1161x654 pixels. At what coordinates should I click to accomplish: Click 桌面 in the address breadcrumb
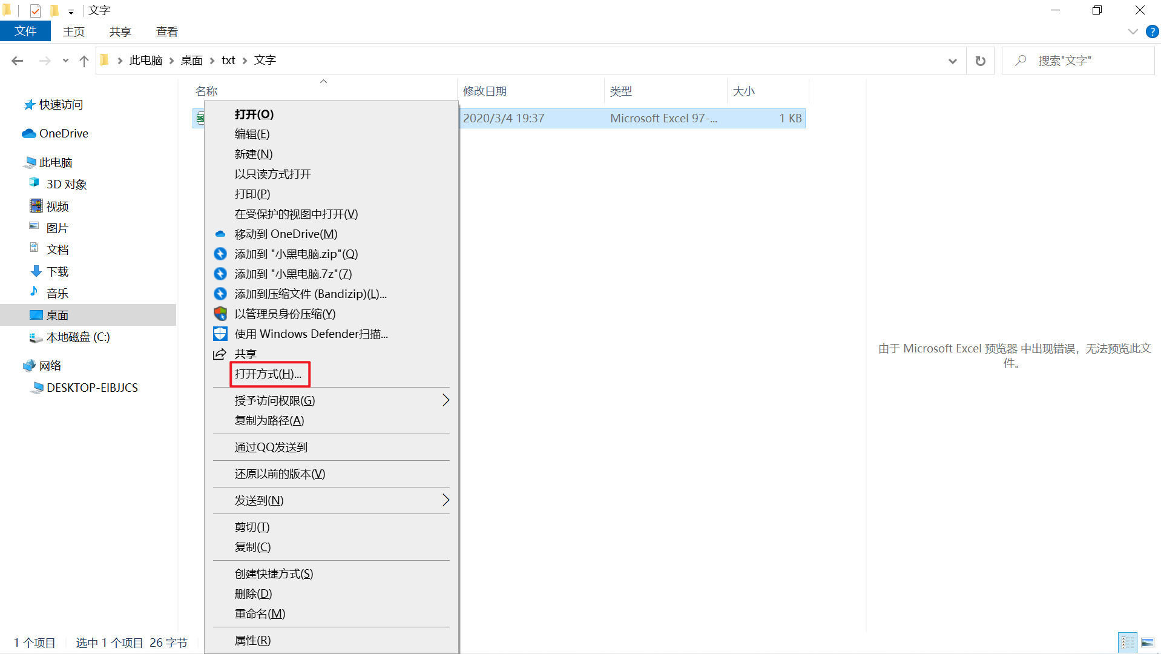[192, 61]
